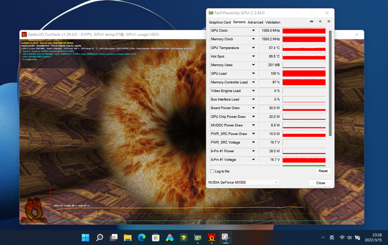Open the NVIDIA GeForce MX550 GPU selector
This screenshot has width=388, height=245.
(x=243, y=182)
